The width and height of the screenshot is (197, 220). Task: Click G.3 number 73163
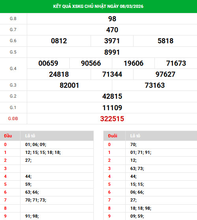click(155, 85)
